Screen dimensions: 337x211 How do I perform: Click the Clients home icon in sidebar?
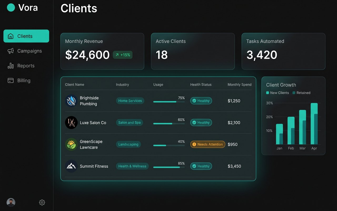click(x=11, y=36)
